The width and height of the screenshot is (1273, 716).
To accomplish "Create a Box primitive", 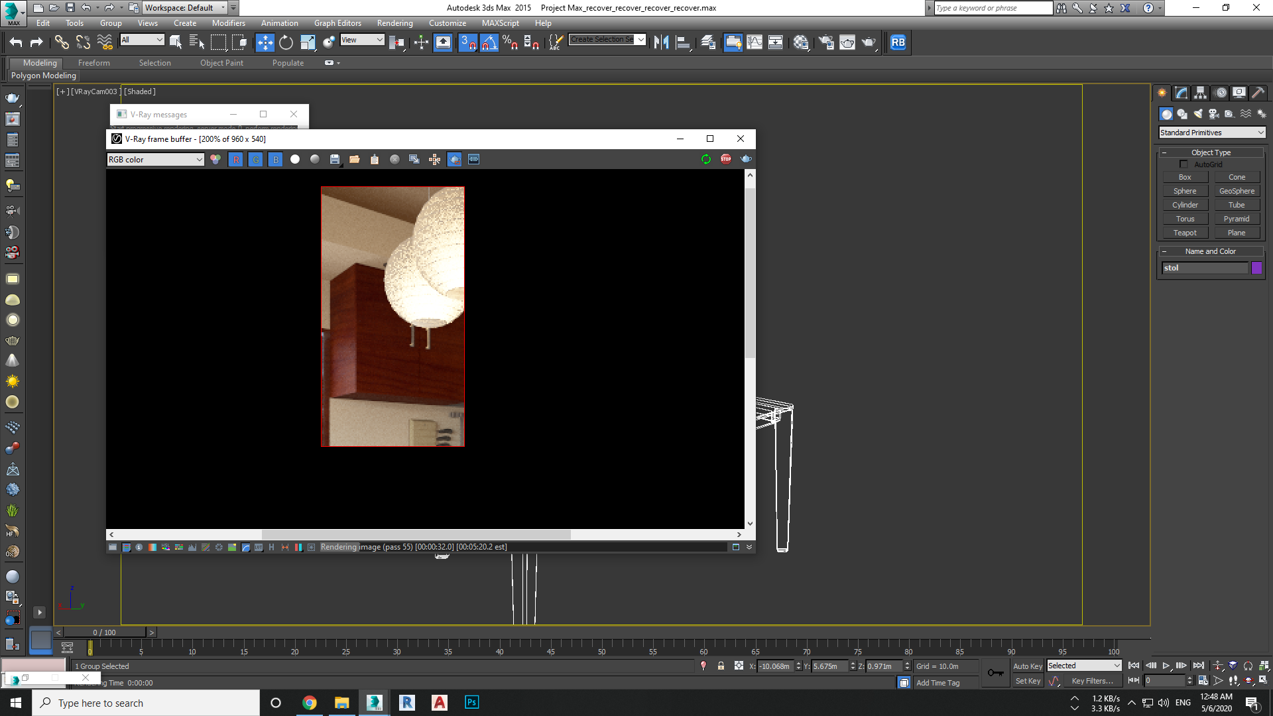I will pyautogui.click(x=1185, y=178).
